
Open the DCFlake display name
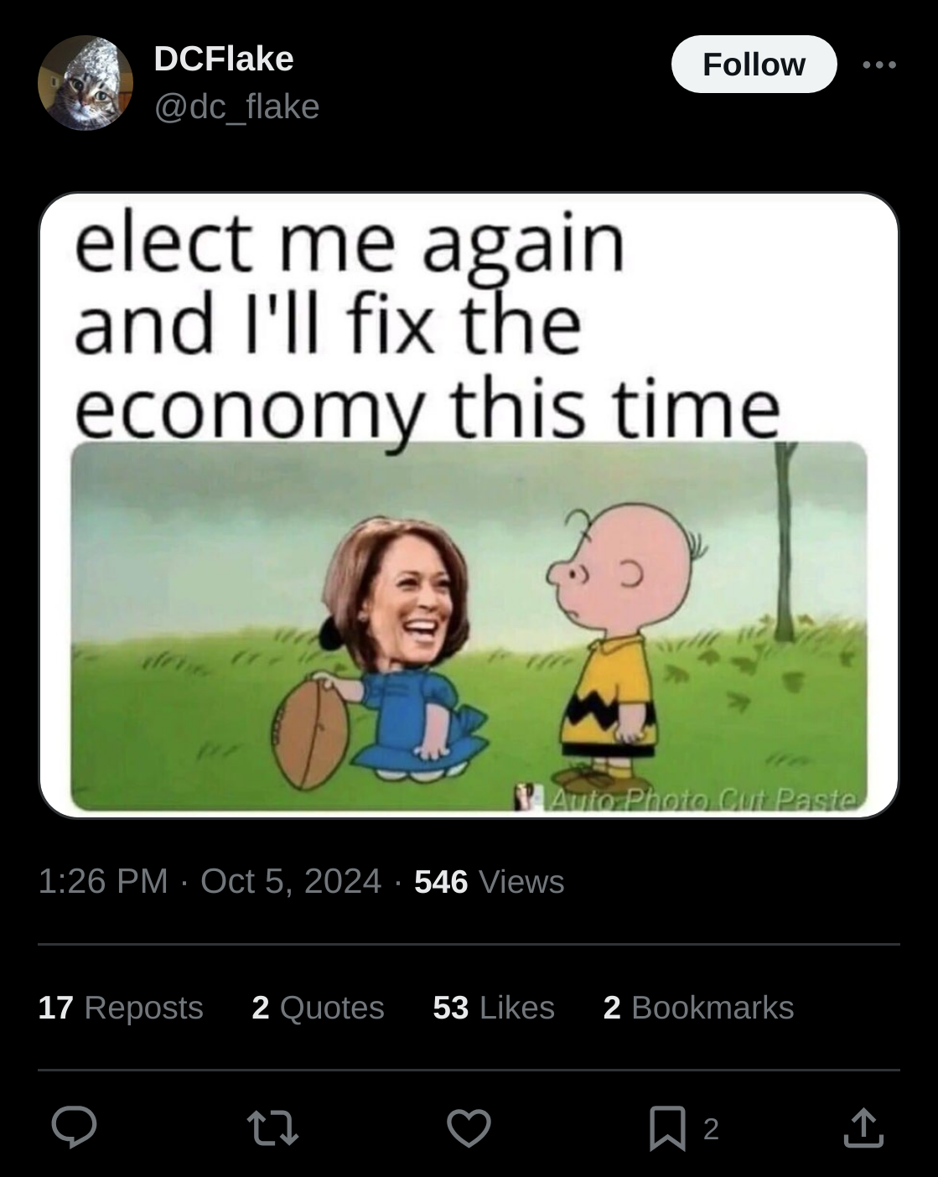pos(224,59)
